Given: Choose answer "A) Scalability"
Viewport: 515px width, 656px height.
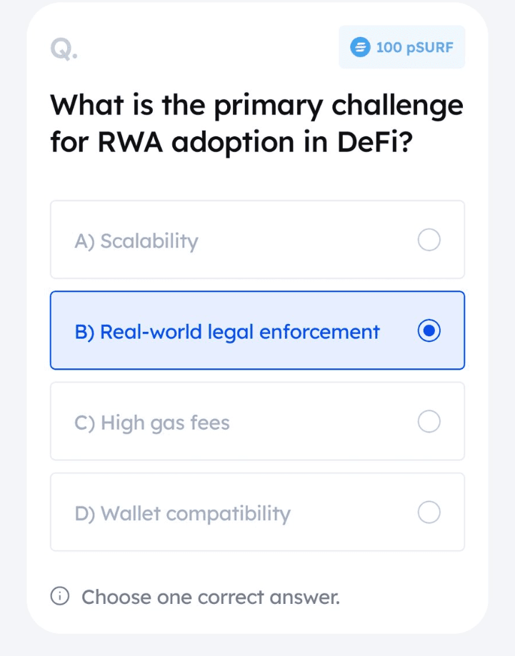Looking at the screenshot, I should point(256,240).
